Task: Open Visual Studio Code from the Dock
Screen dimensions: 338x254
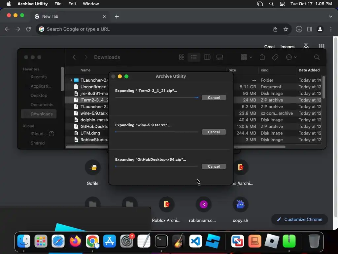Action: tap(195, 241)
